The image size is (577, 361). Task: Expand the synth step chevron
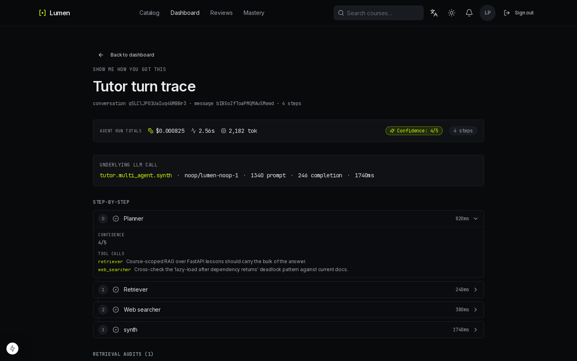(476, 330)
